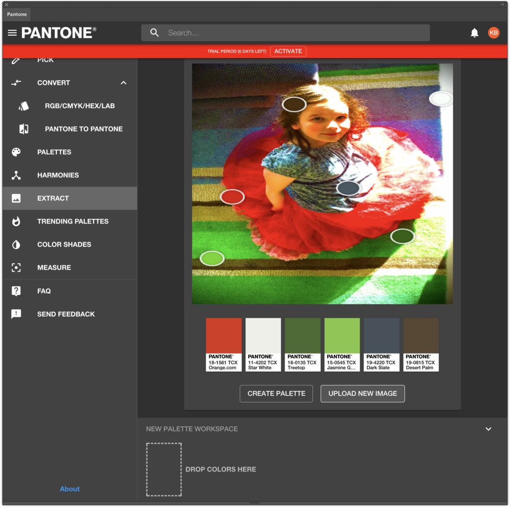The image size is (510, 509).
Task: Select the 11-4202 TCX Star White swatch
Action: point(263,345)
